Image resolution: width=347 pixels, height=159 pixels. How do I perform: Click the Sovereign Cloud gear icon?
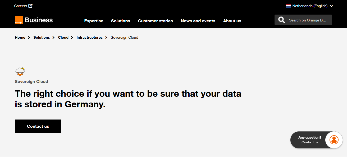click(x=20, y=72)
